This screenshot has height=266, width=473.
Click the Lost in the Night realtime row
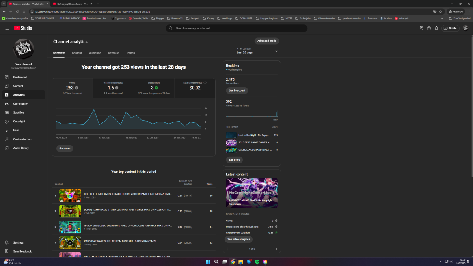click(x=252, y=135)
